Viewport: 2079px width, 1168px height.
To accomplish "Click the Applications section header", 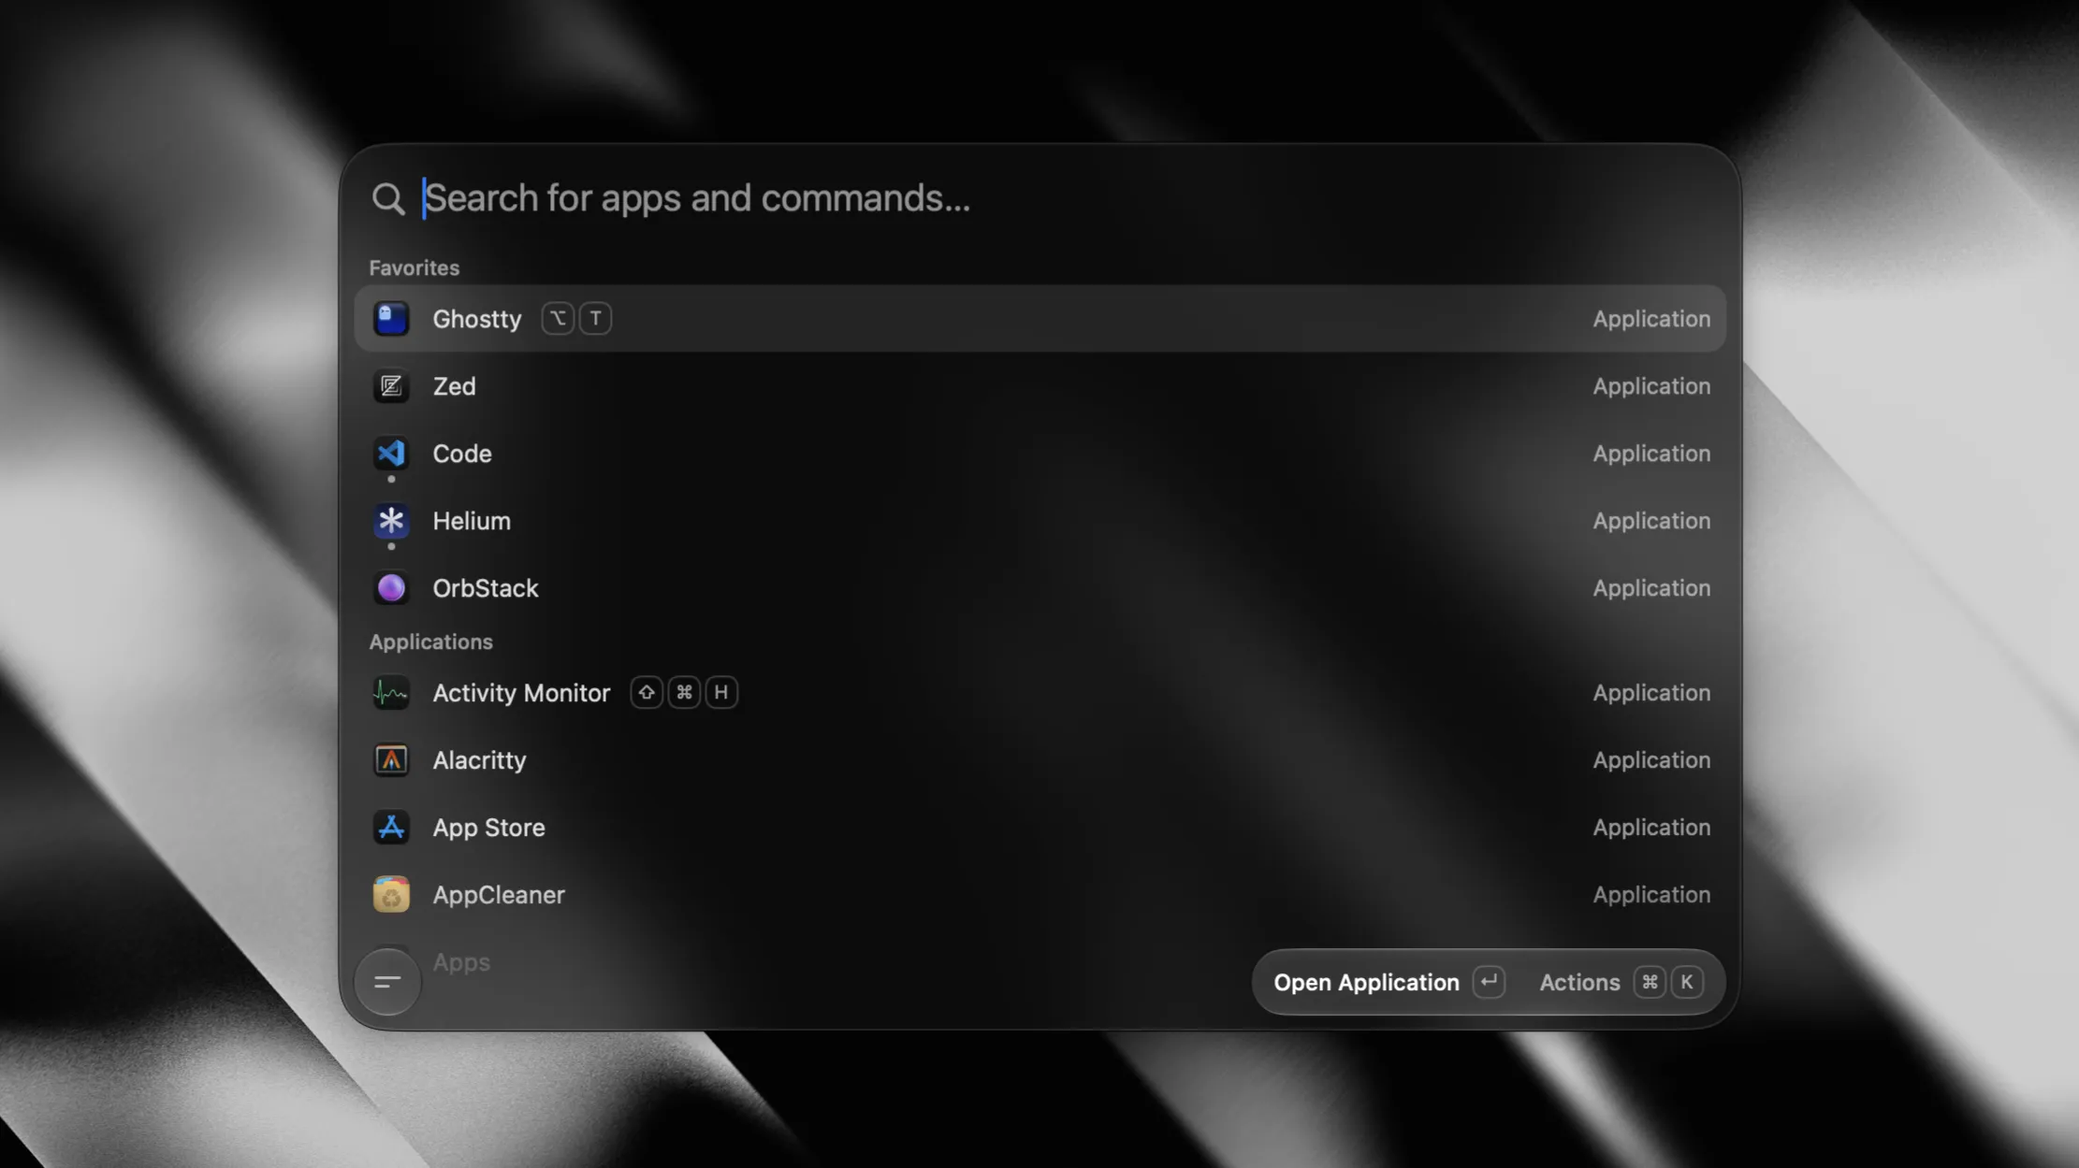I will (x=430, y=642).
